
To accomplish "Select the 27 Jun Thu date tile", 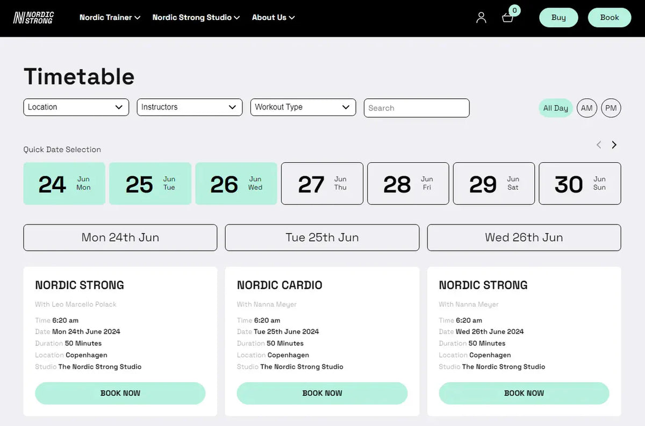I will [x=322, y=184].
